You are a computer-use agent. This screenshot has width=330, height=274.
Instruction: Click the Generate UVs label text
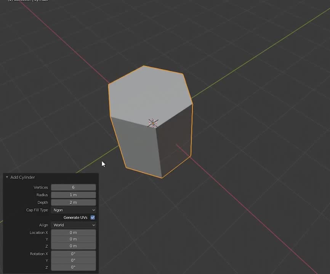(x=75, y=218)
